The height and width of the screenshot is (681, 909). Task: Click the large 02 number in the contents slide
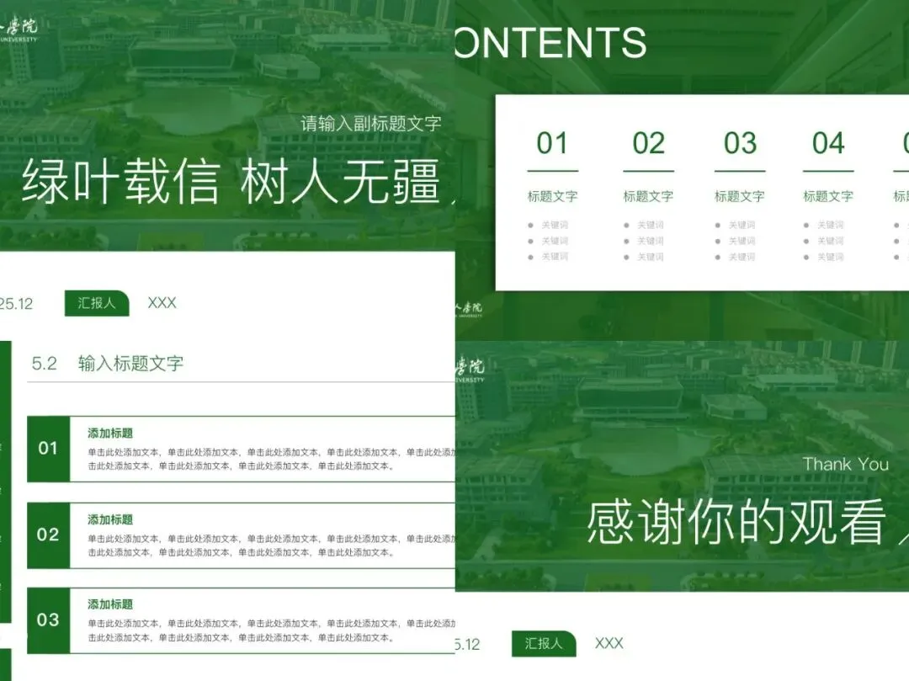pyautogui.click(x=648, y=143)
